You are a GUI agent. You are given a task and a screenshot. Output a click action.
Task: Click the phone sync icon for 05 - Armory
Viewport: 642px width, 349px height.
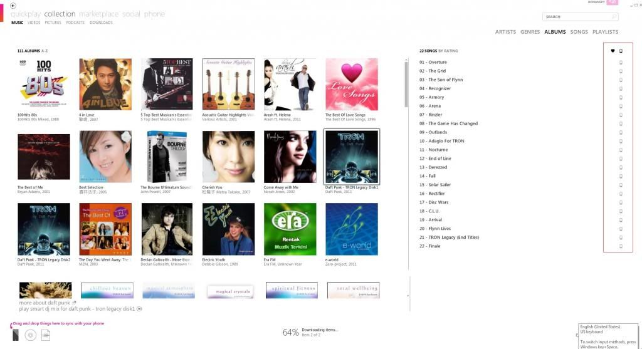point(621,97)
